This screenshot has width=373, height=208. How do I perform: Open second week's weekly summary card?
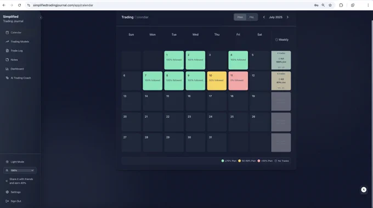click(x=281, y=81)
